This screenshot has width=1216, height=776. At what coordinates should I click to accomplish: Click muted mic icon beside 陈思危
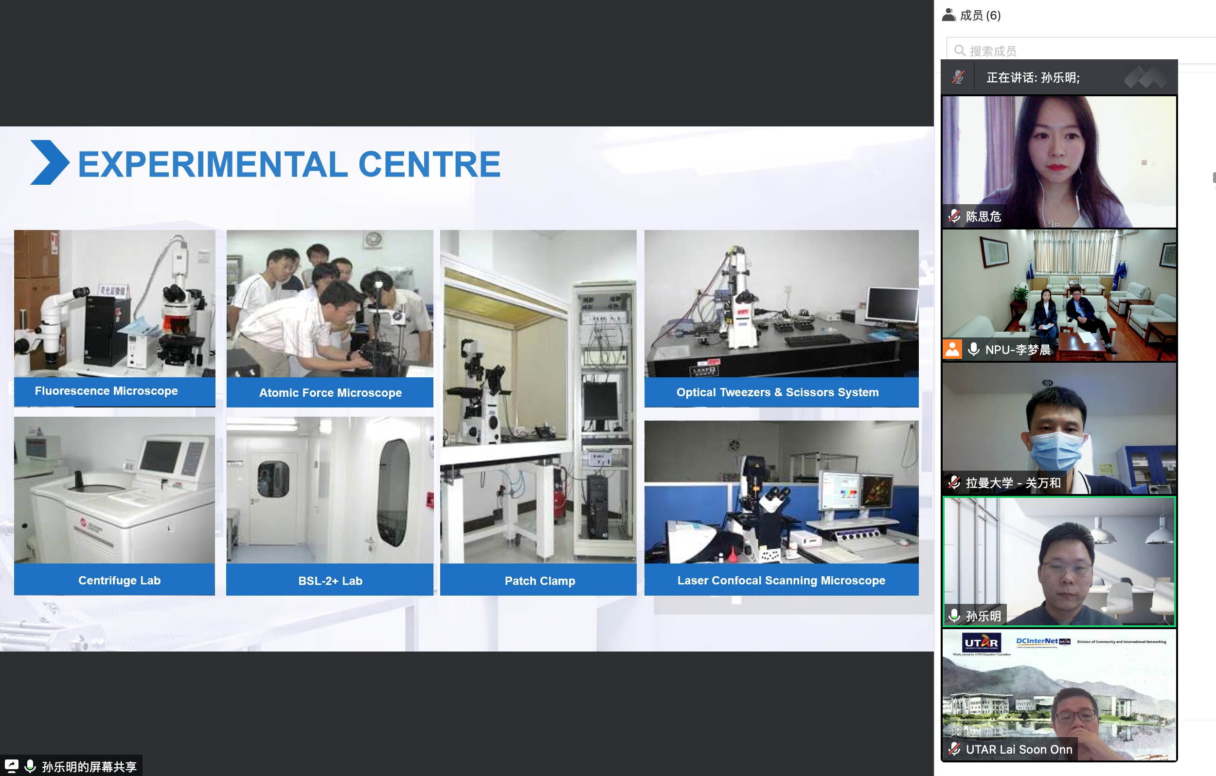pyautogui.click(x=954, y=216)
